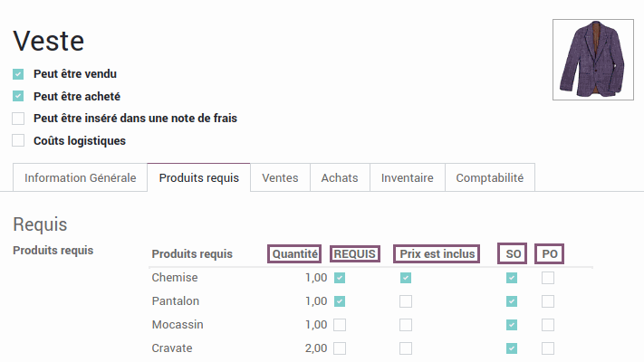
Task: Uncheck the Peut être vendu checkbox
Action: point(18,74)
